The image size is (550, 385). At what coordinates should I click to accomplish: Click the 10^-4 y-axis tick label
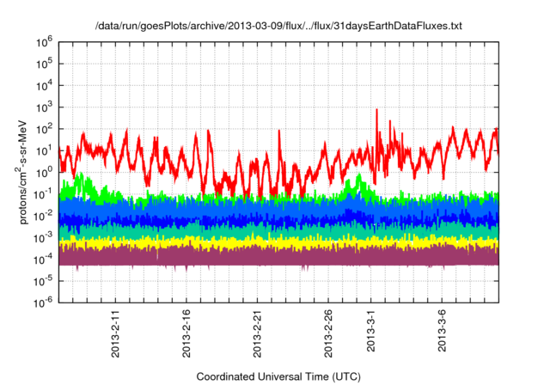[43, 260]
